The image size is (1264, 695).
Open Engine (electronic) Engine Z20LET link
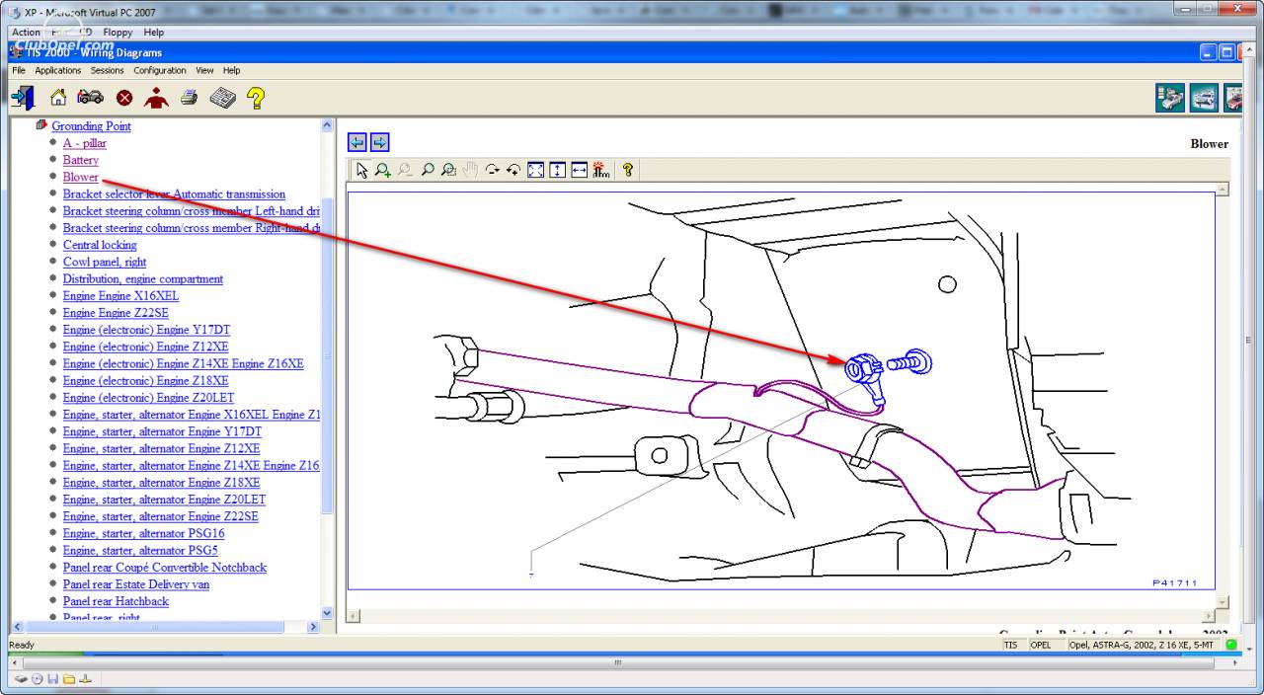tap(149, 398)
